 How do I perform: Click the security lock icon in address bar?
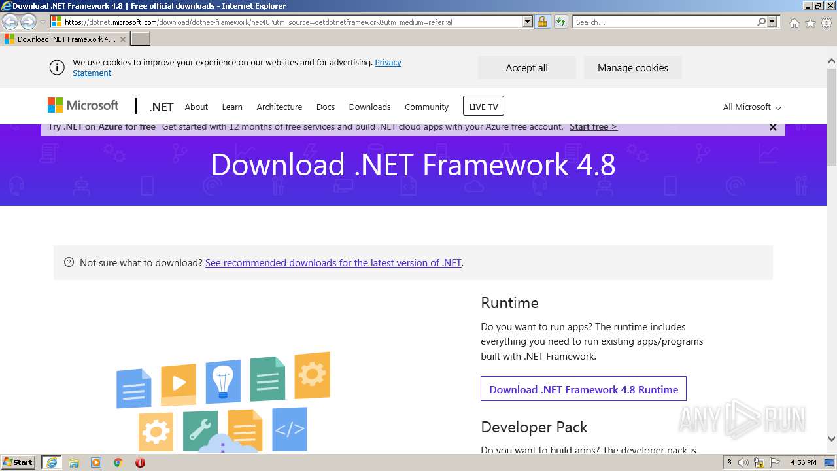tap(542, 22)
